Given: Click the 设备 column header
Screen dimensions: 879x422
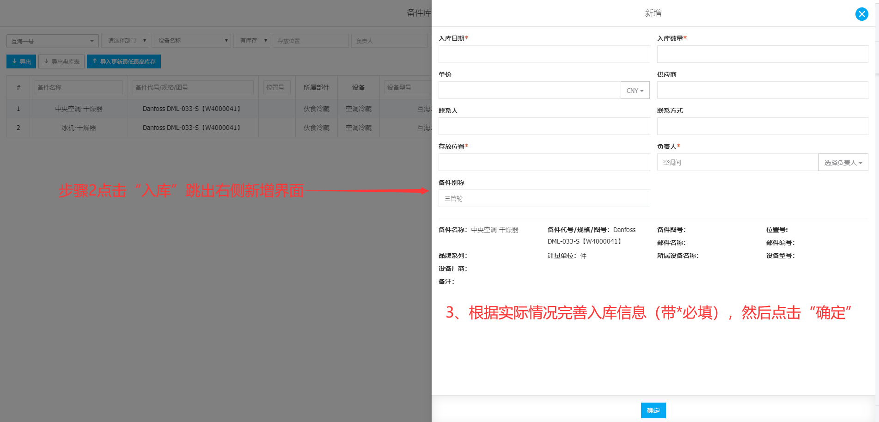Looking at the screenshot, I should (359, 87).
